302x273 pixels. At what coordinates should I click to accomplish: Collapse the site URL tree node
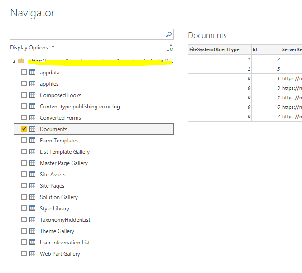(x=14, y=61)
